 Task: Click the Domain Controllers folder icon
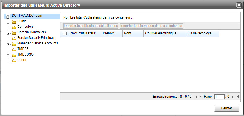(x=14, y=33)
